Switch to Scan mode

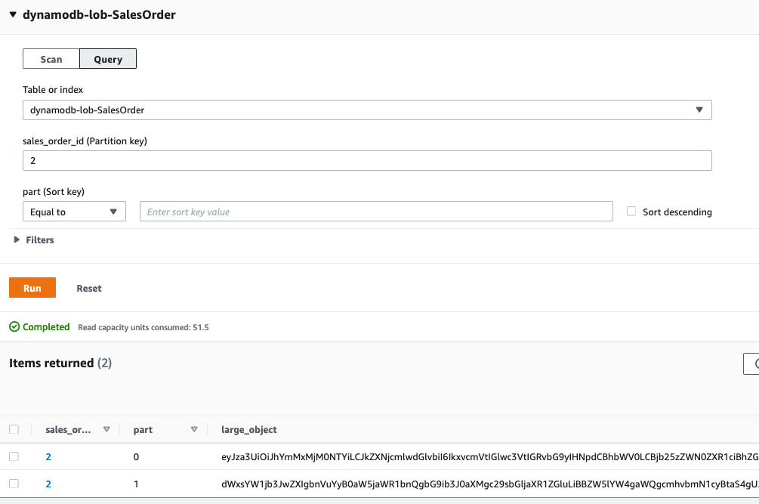tap(51, 59)
